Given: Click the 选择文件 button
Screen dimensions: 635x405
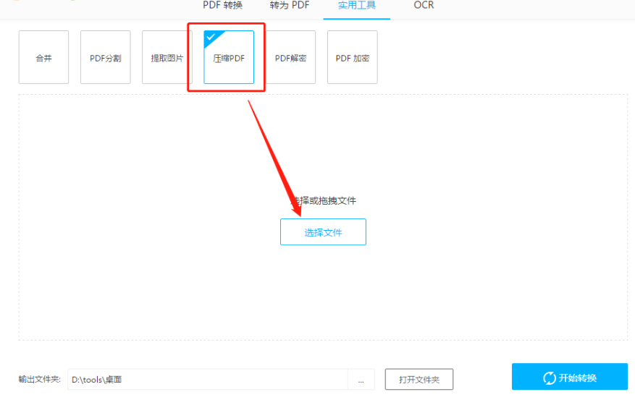Looking at the screenshot, I should 323,232.
